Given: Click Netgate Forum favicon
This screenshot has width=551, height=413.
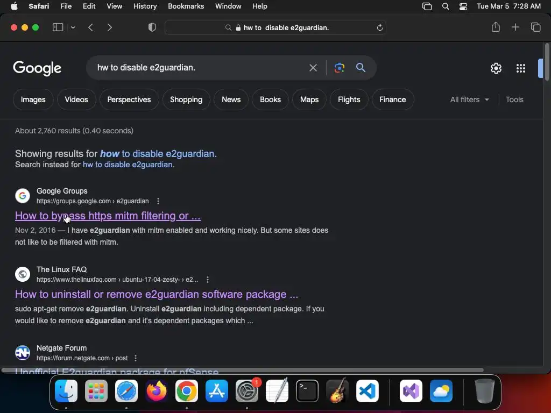Looking at the screenshot, I should click(x=23, y=353).
